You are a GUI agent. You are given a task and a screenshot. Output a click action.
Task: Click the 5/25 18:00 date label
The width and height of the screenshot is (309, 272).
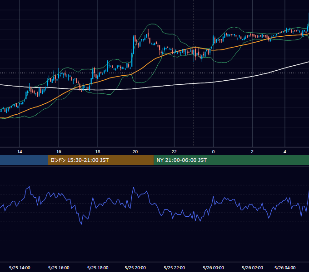pyautogui.click(x=98, y=267)
